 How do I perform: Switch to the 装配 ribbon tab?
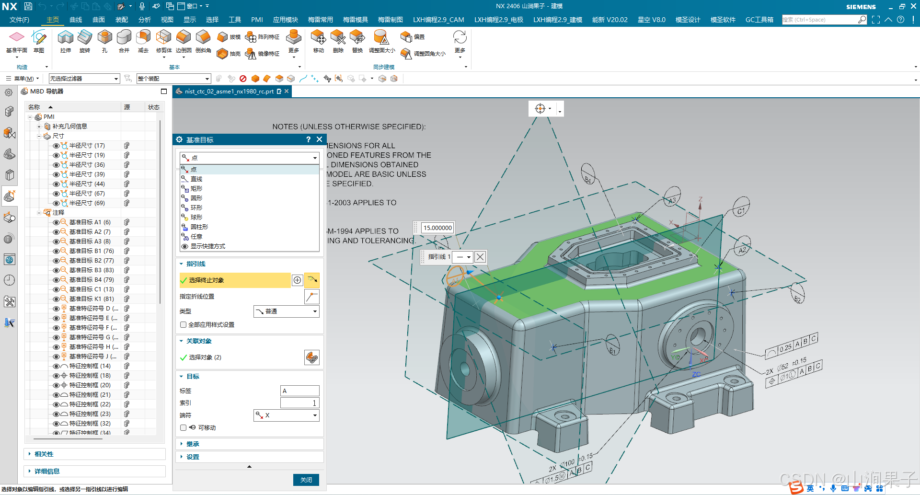(x=122, y=20)
